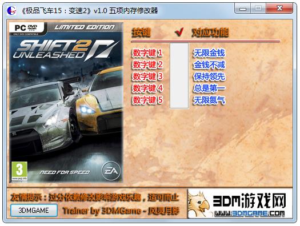The height and width of the screenshot is (226, 300).
Task: Click the EA logo on cover art
Action: coord(111,171)
